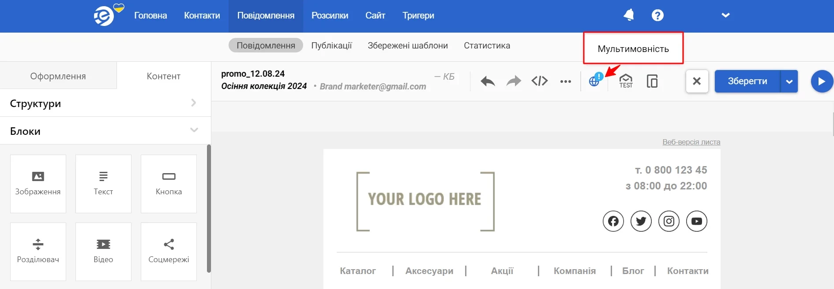Close the editor with the X button
Screen dimensions: 834x289
pyautogui.click(x=697, y=81)
